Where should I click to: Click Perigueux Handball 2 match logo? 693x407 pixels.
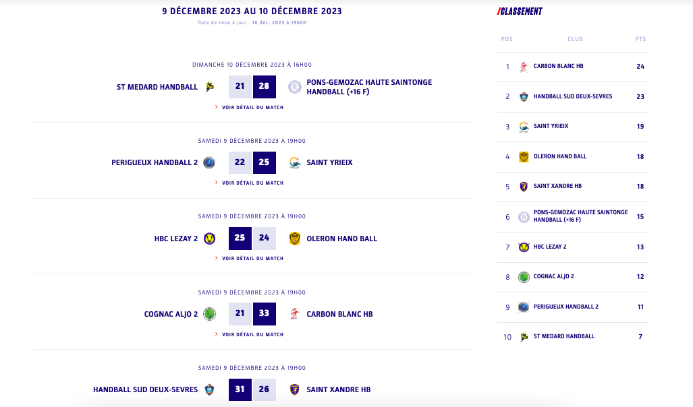click(x=209, y=162)
